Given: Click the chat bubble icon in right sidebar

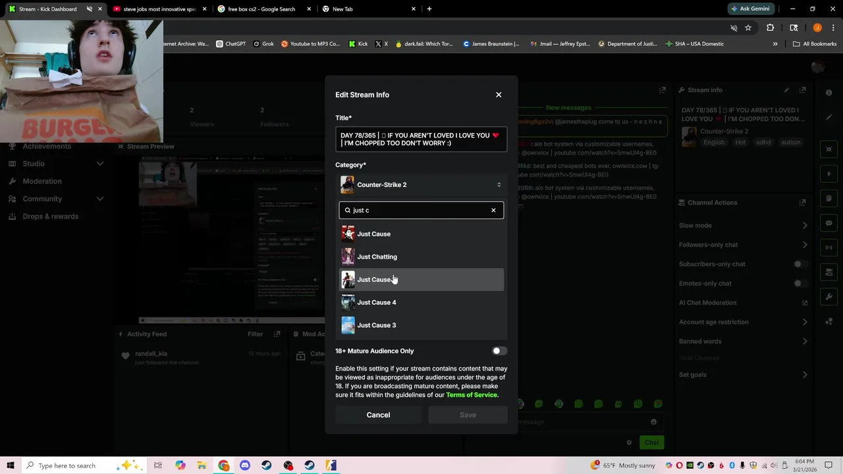Looking at the screenshot, I should pos(829,223).
